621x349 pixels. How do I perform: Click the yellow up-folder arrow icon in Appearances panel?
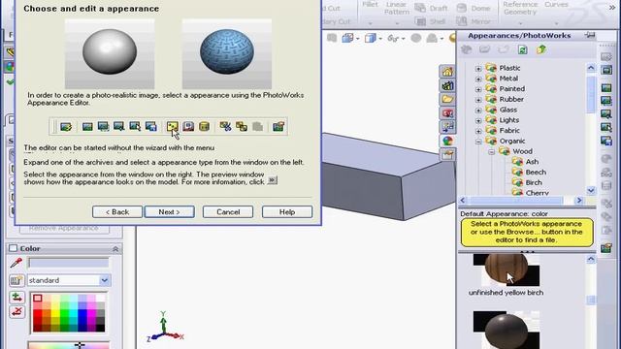pos(541,49)
